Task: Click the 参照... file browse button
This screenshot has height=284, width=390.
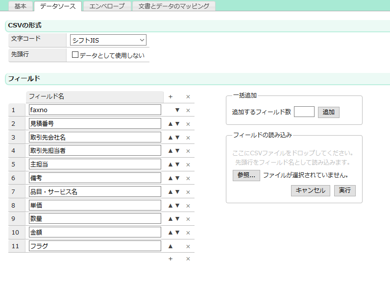Action: coord(246,175)
